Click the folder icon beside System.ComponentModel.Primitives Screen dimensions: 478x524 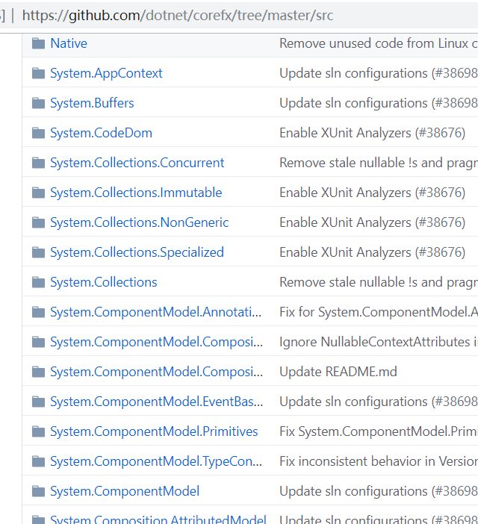[x=38, y=431]
